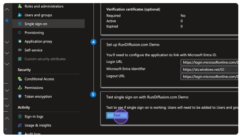Screen dimensions: 241x137
Task: Click the Token encryption shield icon
Action: (20, 97)
